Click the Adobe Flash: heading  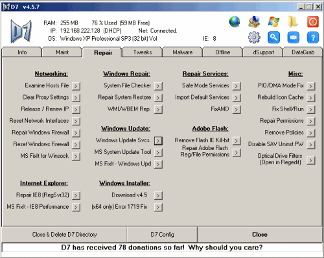pos(211,129)
